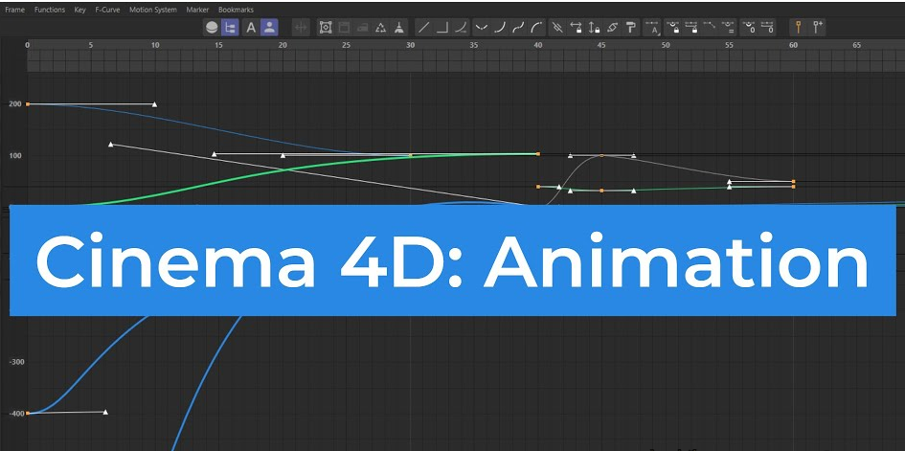Click the break tangents icon

pyautogui.click(x=557, y=28)
